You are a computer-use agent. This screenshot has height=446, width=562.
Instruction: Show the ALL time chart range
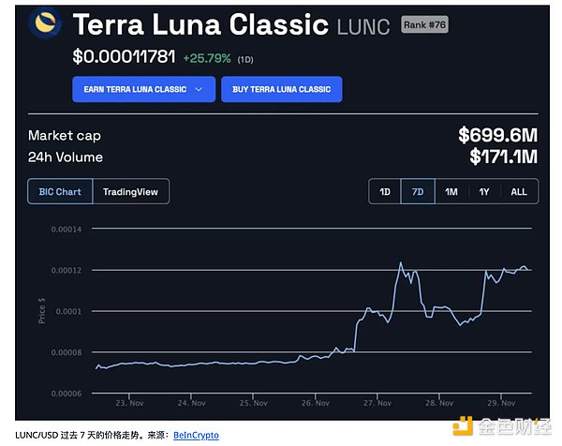coord(518,192)
